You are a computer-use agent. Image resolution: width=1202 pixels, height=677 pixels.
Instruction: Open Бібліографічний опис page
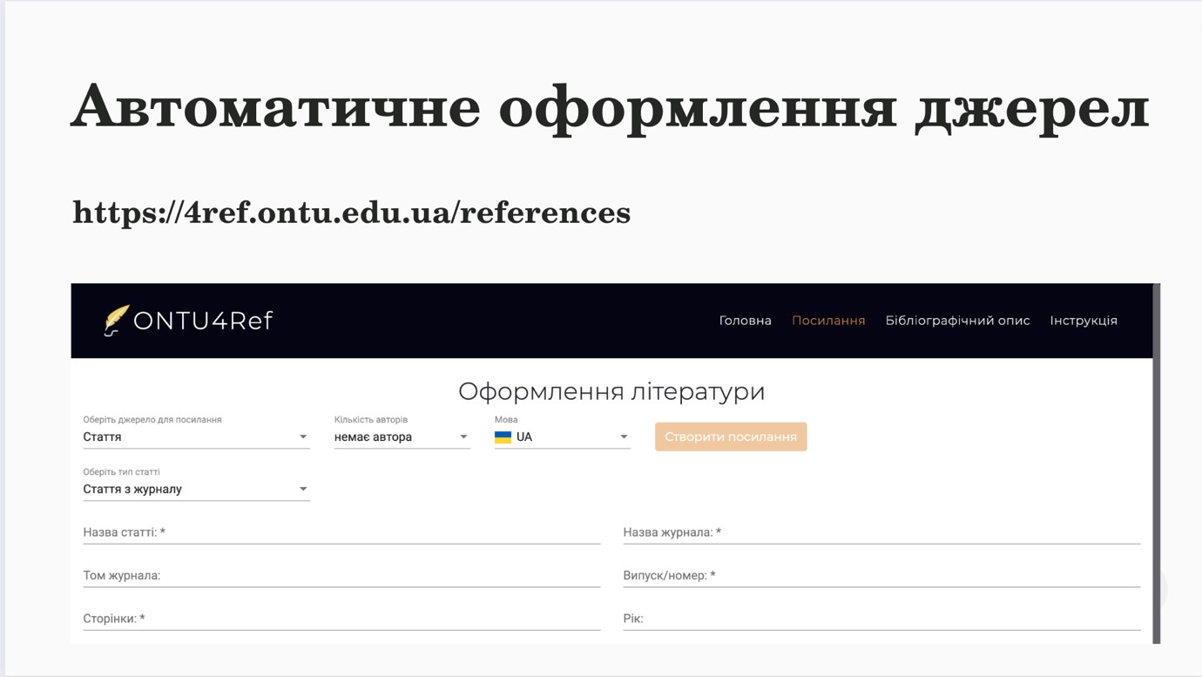957,321
